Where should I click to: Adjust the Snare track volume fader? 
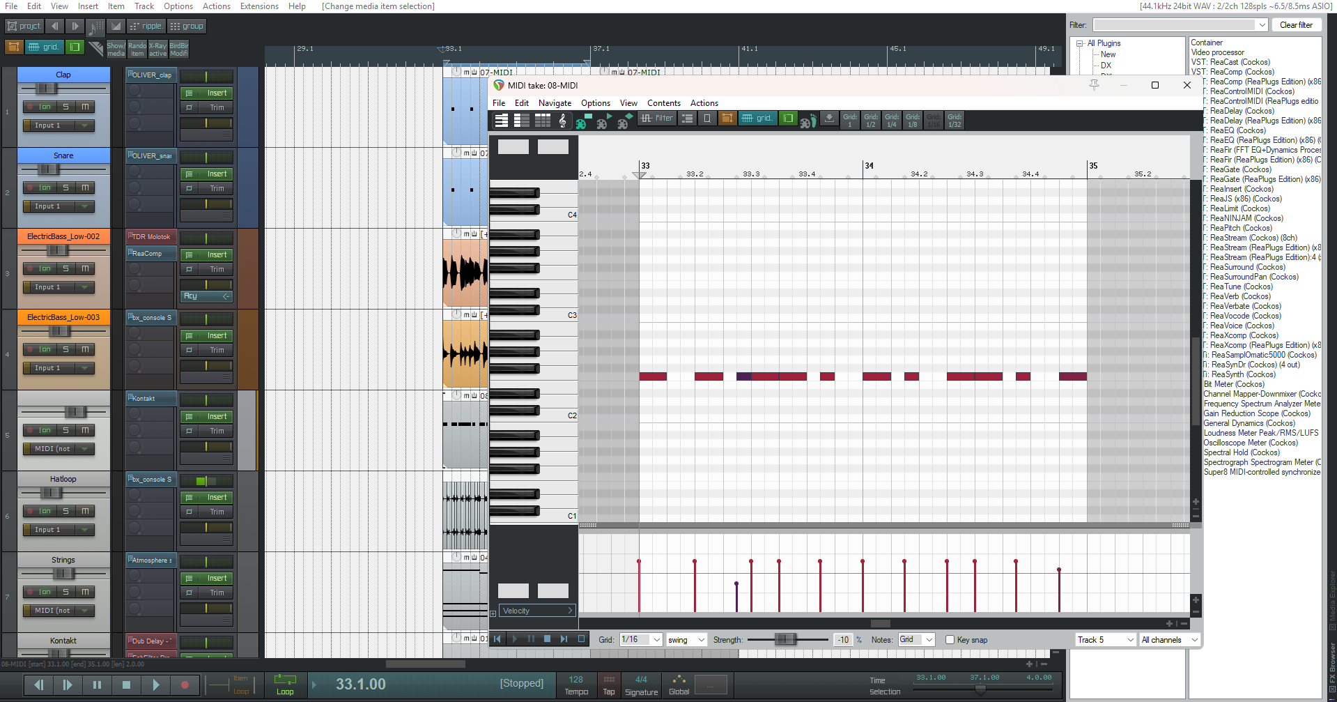48,169
